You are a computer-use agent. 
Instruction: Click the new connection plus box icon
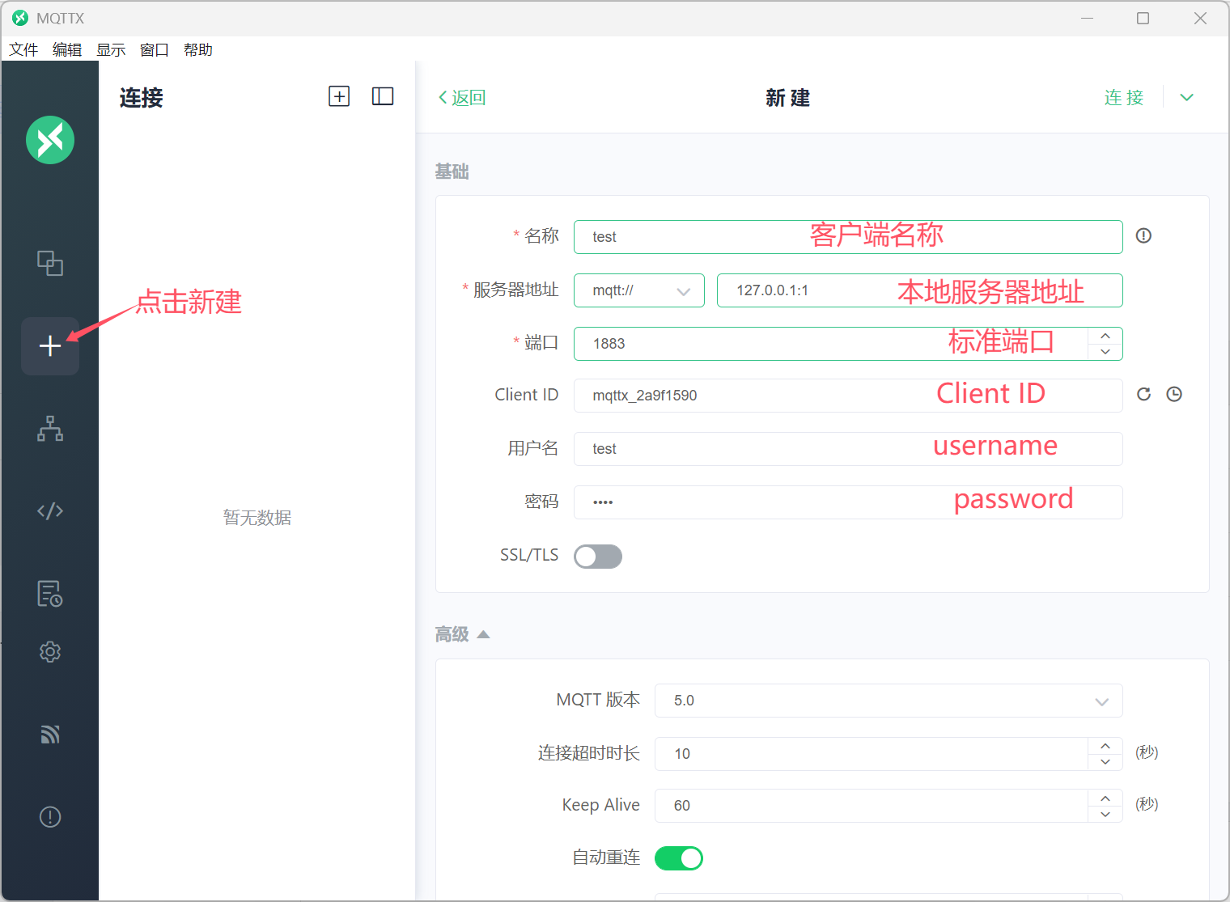339,96
